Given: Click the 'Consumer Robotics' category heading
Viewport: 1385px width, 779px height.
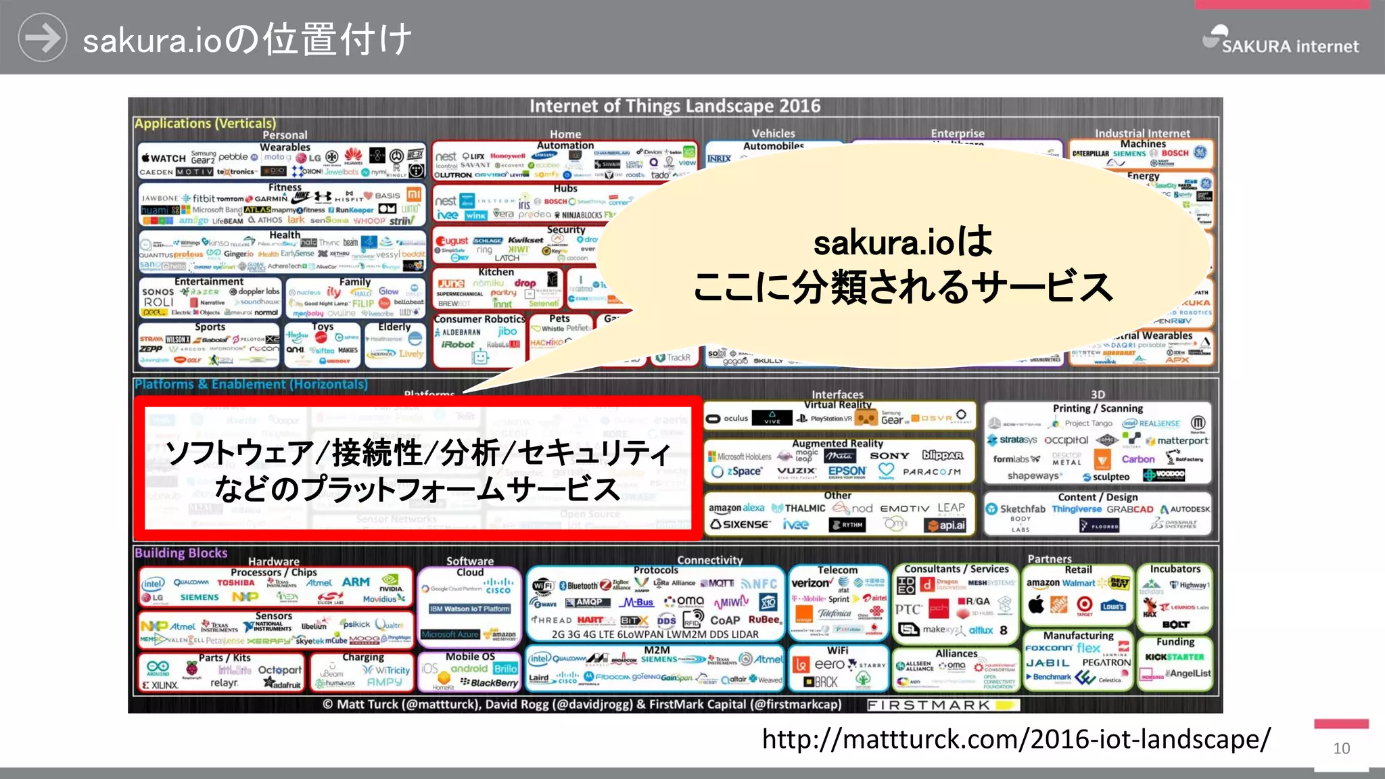Looking at the screenshot, I should click(479, 318).
